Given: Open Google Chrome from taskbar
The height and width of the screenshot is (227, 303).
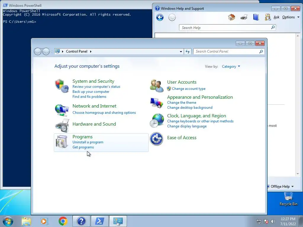Looking at the screenshot, I should 63,221.
